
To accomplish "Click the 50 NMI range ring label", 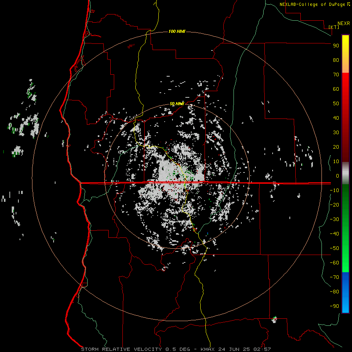I will coord(177,104).
